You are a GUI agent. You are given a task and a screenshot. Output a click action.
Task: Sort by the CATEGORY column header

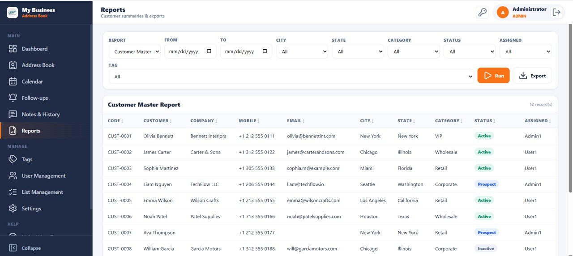pos(449,121)
